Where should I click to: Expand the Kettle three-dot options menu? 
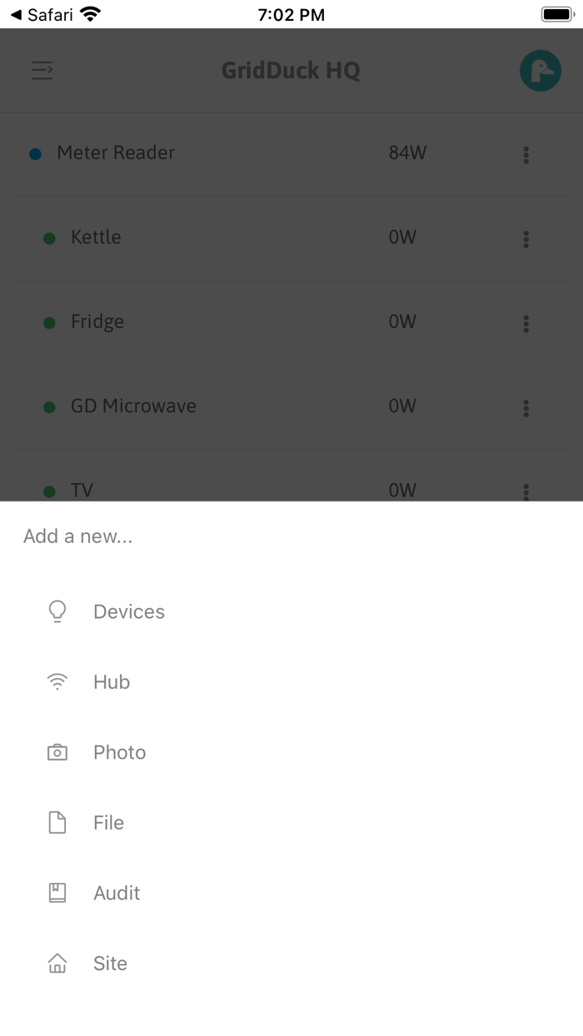[x=526, y=240]
